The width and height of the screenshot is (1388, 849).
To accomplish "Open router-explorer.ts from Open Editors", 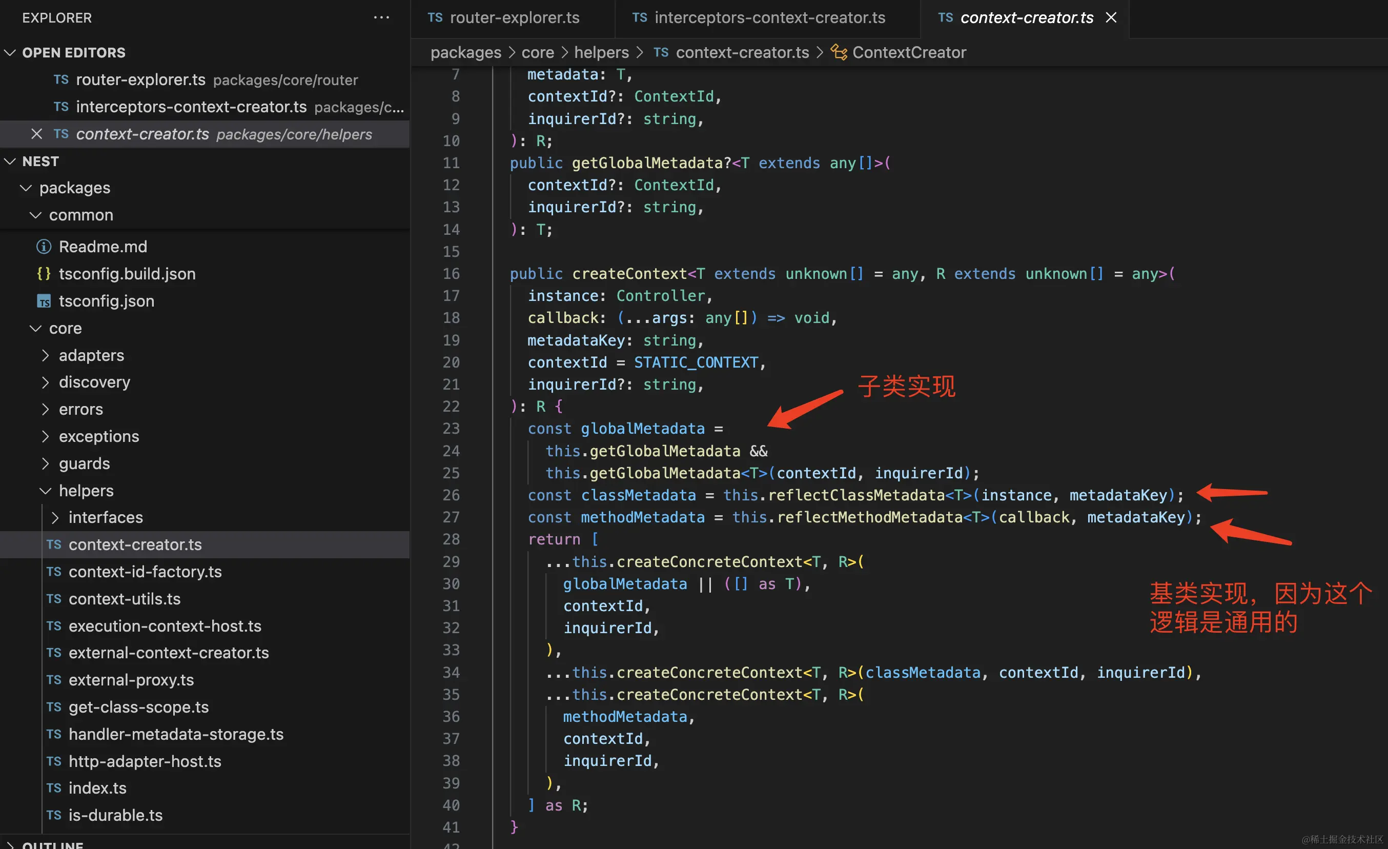I will [205, 80].
